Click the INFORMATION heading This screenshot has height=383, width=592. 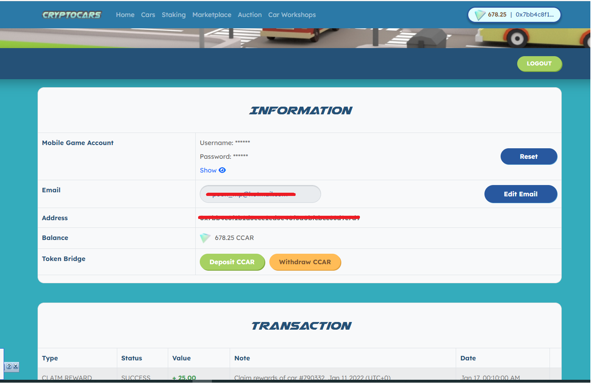300,110
